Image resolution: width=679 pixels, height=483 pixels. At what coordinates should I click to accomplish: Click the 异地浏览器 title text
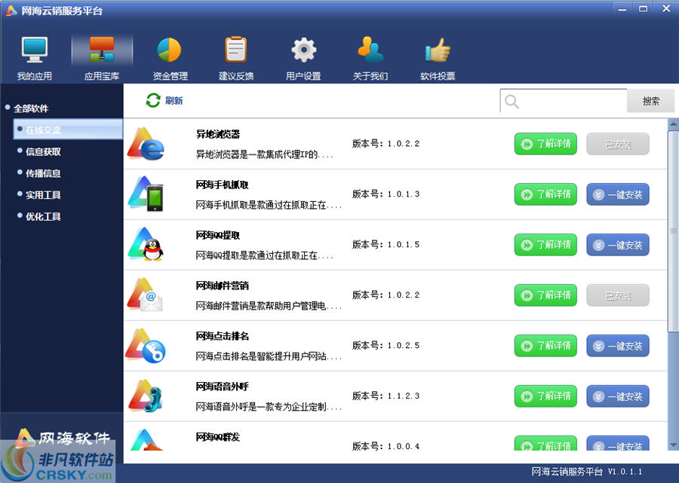(x=218, y=134)
